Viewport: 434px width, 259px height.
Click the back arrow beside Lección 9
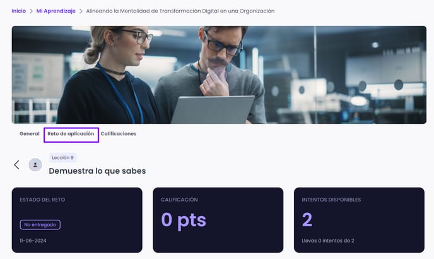click(16, 165)
